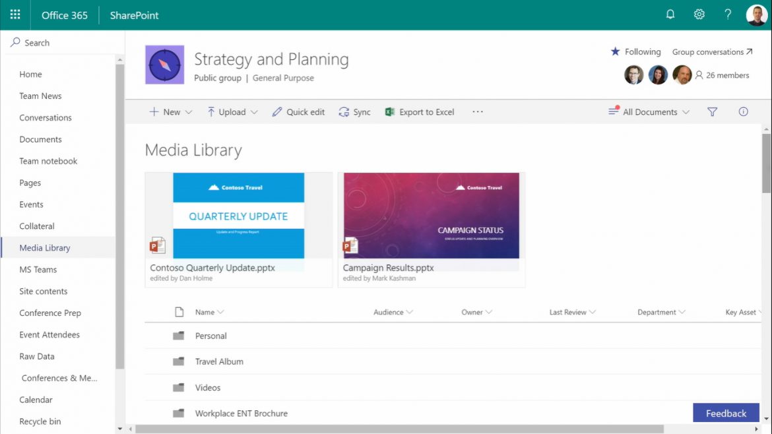Select Export to Excel

point(420,111)
